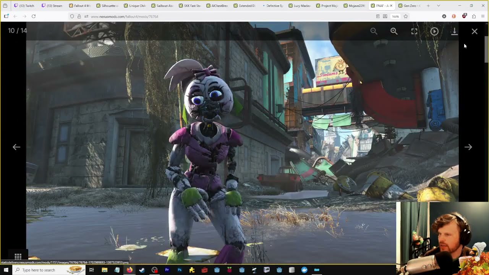The width and height of the screenshot is (489, 275).
Task: Show the gallery thumbnails grid
Action: 18,256
